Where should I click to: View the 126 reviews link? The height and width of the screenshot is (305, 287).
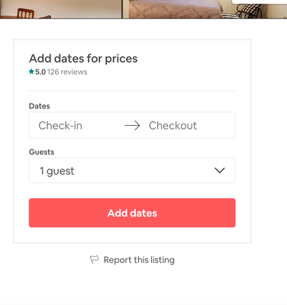(x=67, y=72)
